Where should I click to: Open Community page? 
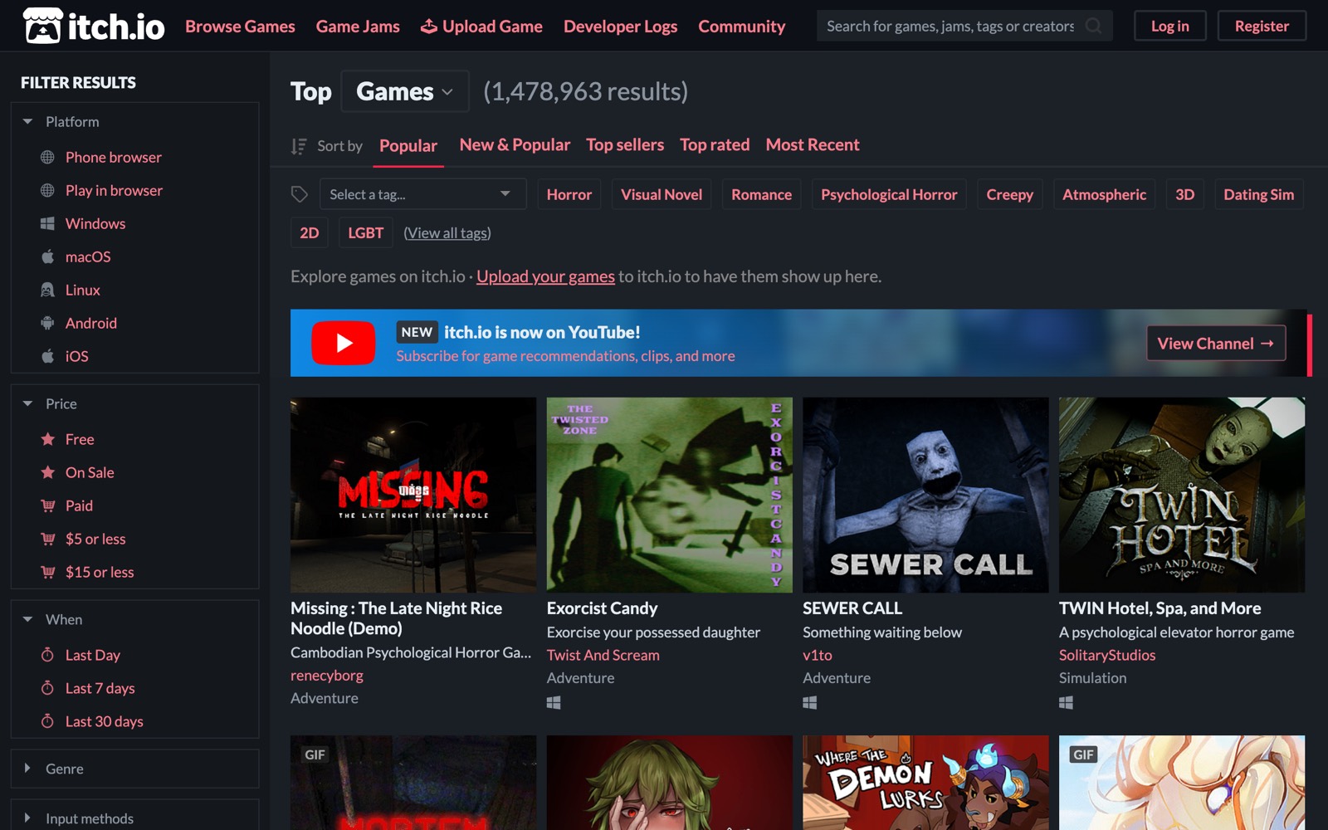tap(741, 26)
